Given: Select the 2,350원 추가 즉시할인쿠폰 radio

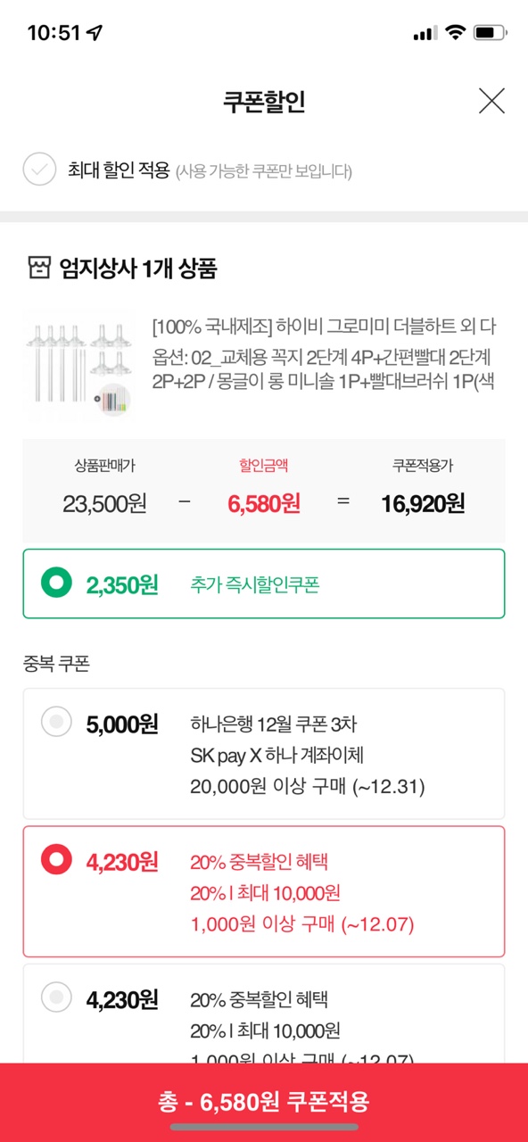Looking at the screenshot, I should click(56, 584).
